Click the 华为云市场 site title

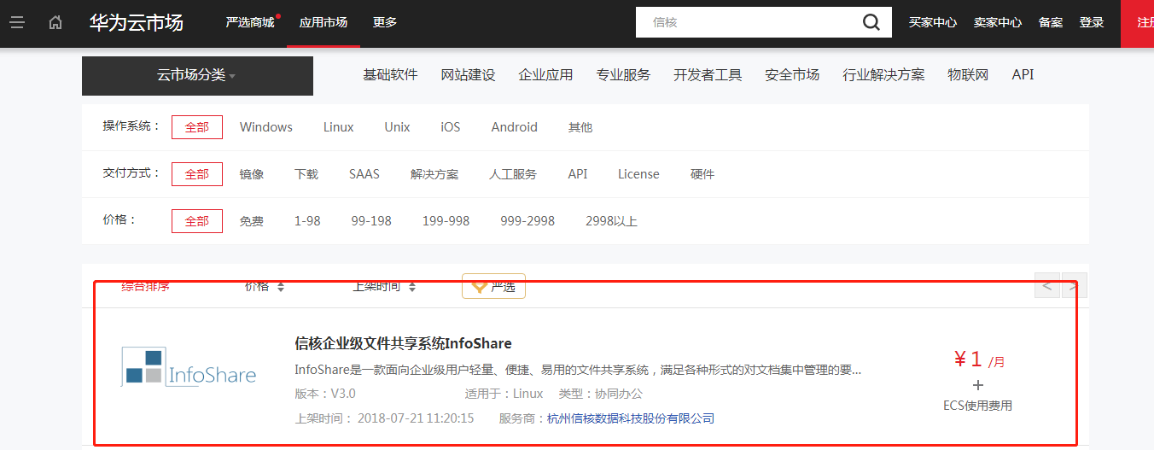tap(137, 22)
